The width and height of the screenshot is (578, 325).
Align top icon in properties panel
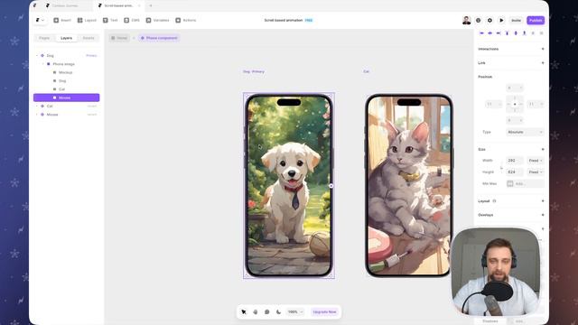point(508,33)
